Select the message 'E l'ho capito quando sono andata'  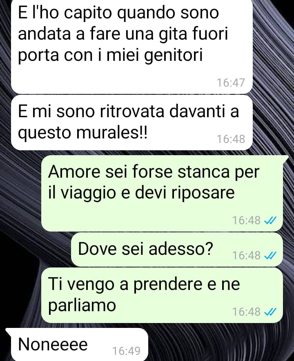pos(132,46)
